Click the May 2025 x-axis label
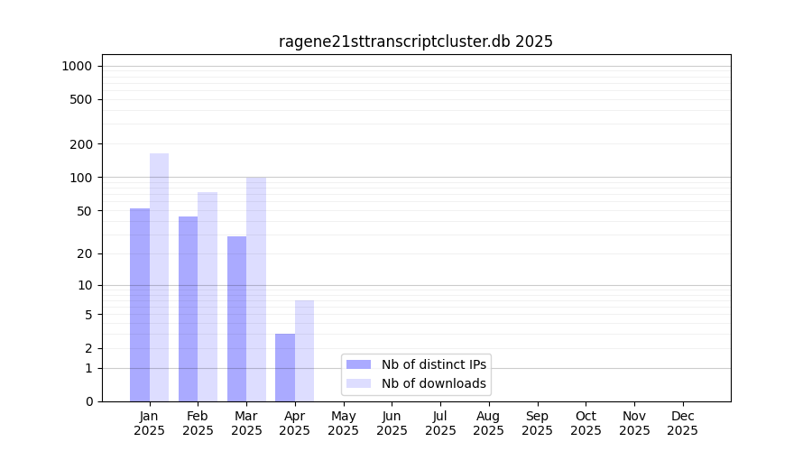The width and height of the screenshot is (812, 451). coord(343,423)
